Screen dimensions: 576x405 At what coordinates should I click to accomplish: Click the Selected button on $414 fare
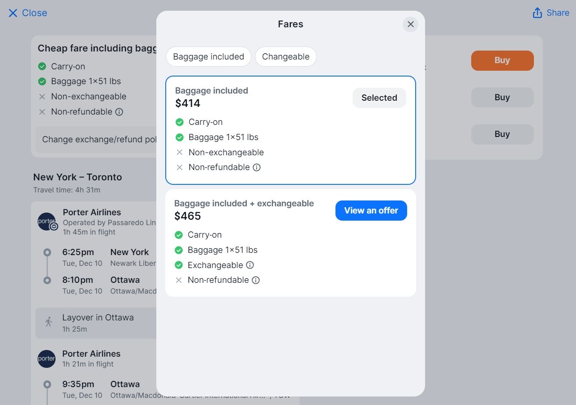point(379,98)
